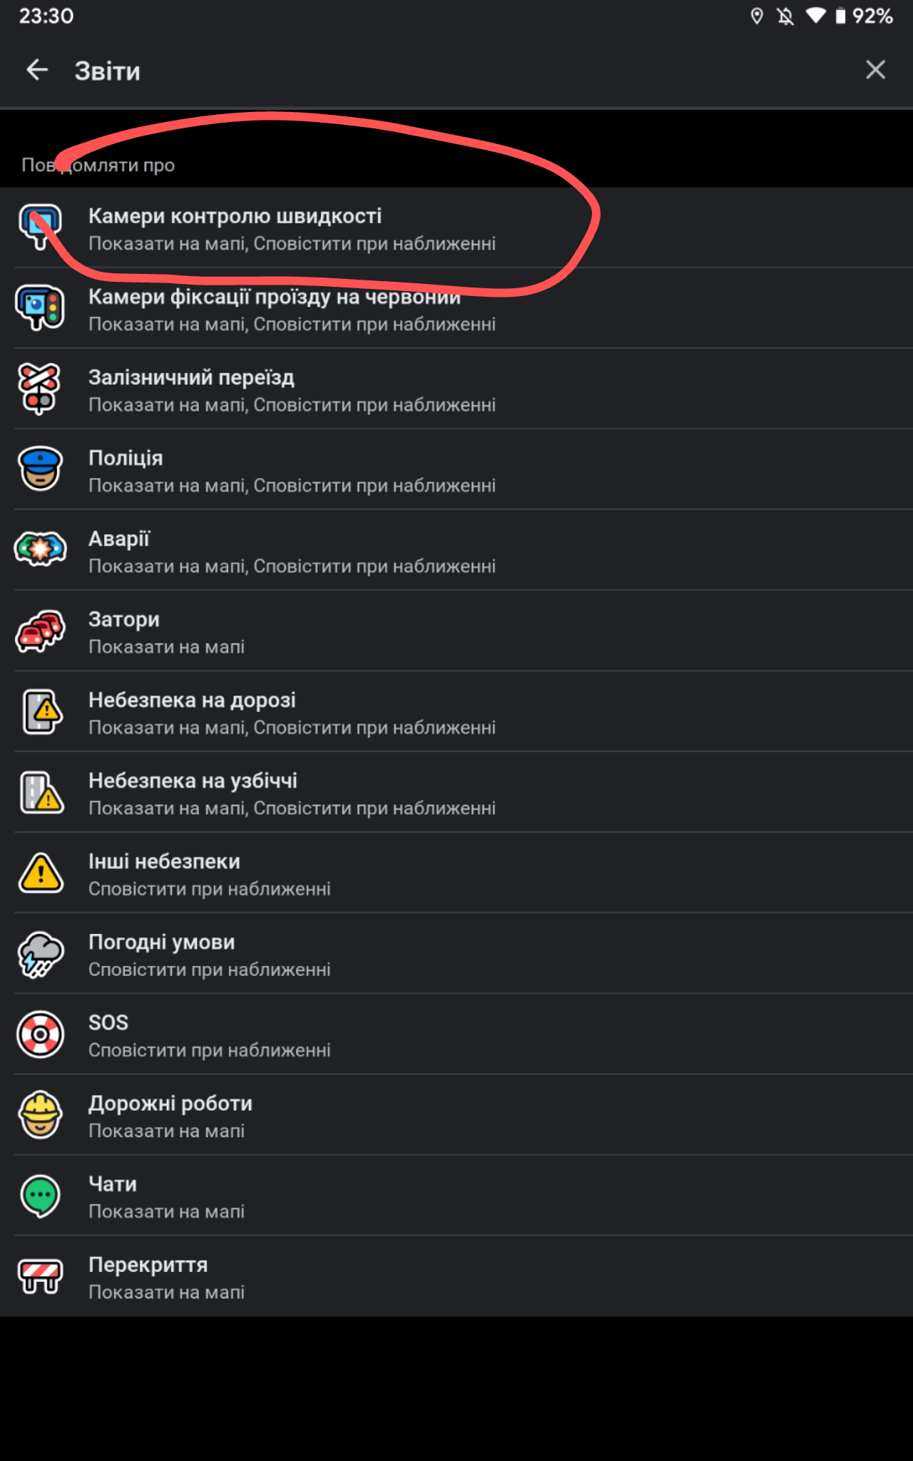Tap the road works helmet icon
The image size is (913, 1461).
tap(40, 1115)
